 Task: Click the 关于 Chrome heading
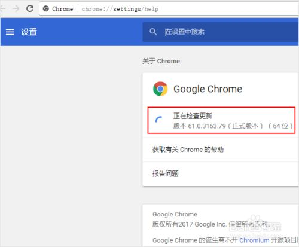161,61
